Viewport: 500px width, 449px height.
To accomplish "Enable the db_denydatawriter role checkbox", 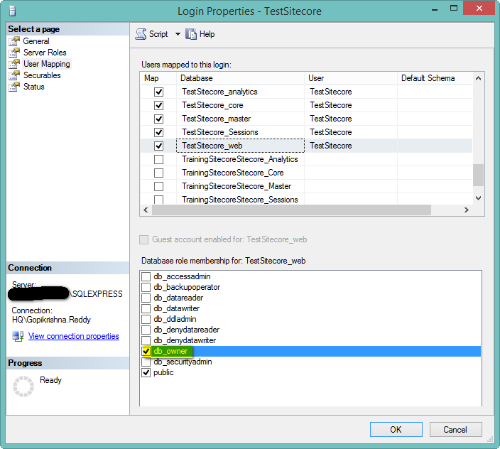I will pyautogui.click(x=146, y=340).
